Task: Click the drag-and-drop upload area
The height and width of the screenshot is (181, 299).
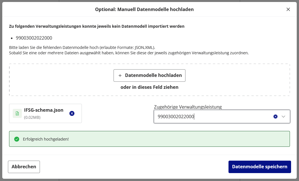Action: coord(149,79)
